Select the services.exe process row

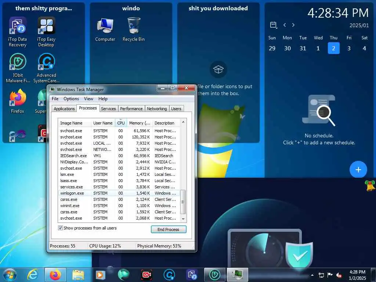click(x=119, y=187)
